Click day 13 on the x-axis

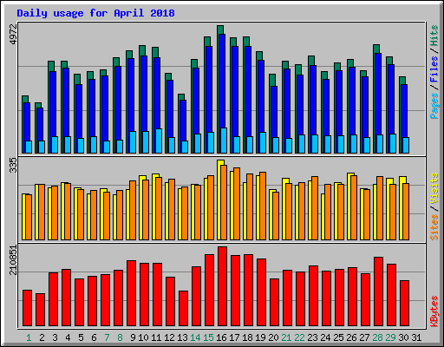point(182,337)
